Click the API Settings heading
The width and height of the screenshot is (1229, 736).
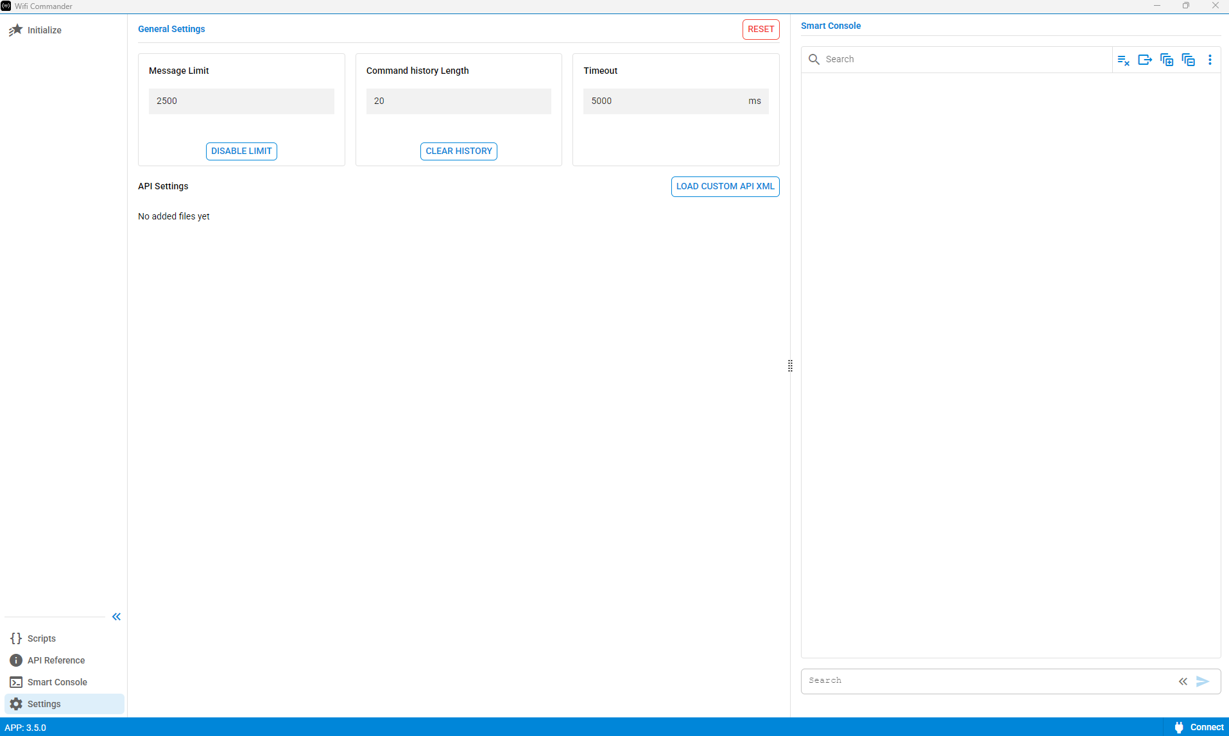click(x=163, y=186)
